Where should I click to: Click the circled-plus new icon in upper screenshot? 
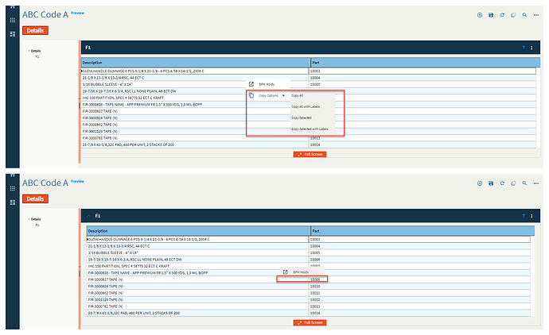point(480,15)
